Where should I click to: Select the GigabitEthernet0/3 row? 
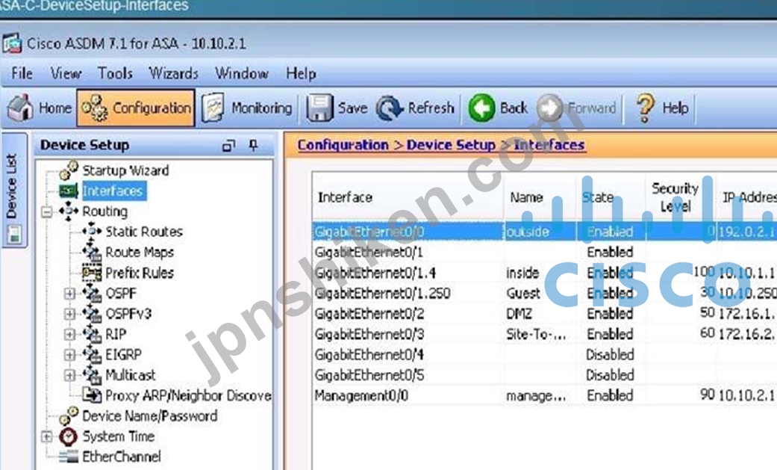coord(545,334)
